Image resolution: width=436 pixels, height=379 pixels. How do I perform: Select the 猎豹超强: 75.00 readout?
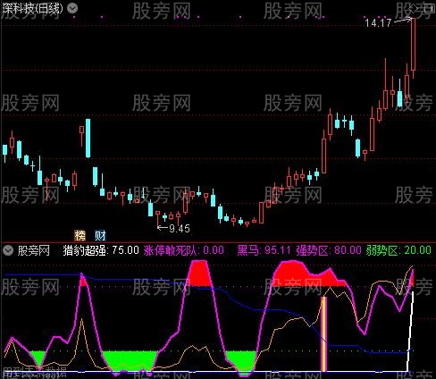tap(101, 250)
